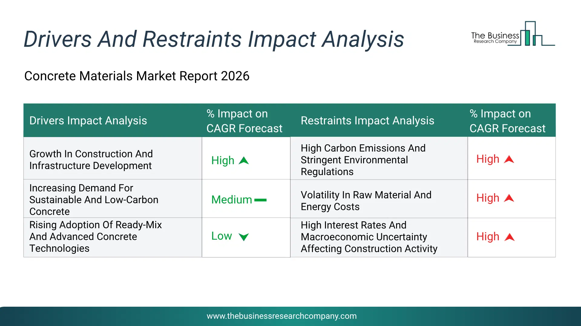The height and width of the screenshot is (326, 581).
Task: Click the green Medium dash icon
Action: (260, 200)
